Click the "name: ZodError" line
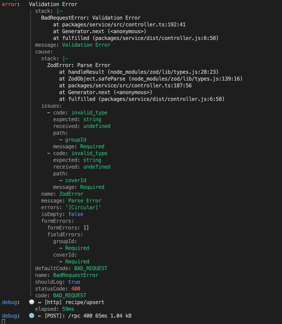This screenshot has height=324, width=282. point(62,194)
